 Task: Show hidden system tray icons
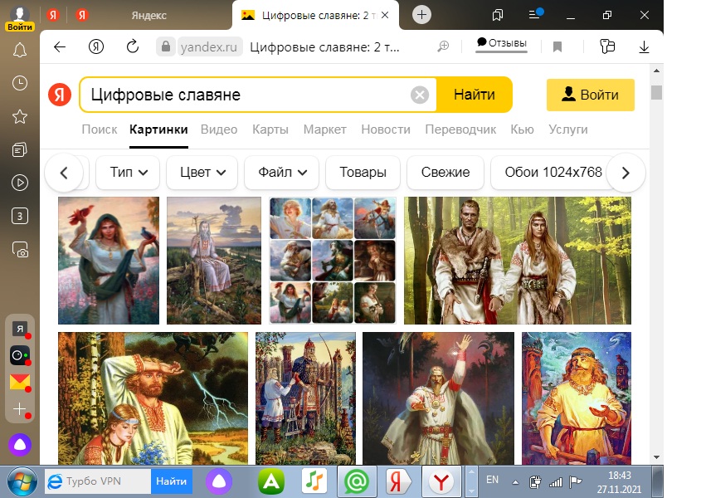tap(515, 482)
